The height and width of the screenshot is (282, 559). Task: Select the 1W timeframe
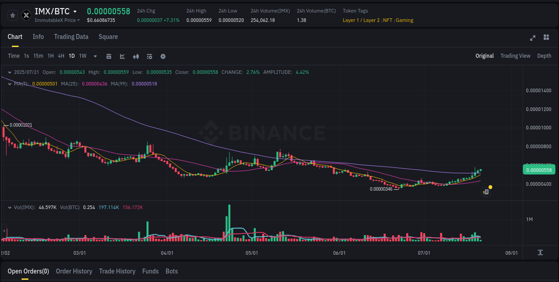coord(82,56)
